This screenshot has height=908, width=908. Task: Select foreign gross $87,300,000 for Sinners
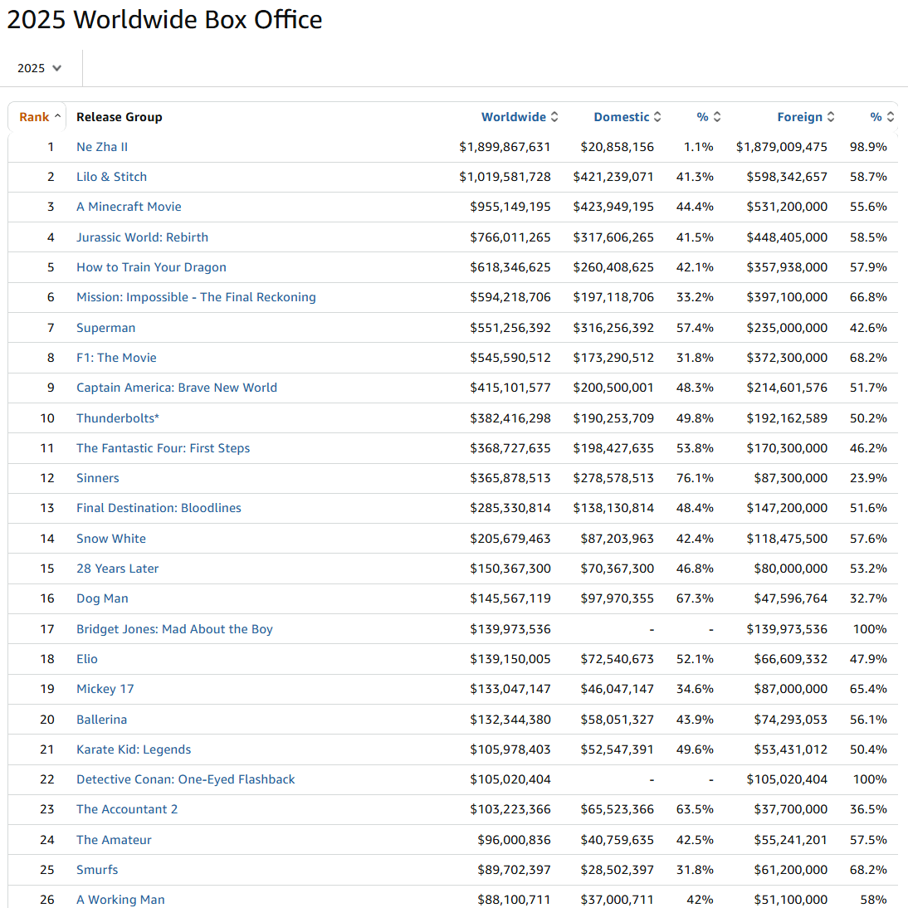[x=790, y=478]
